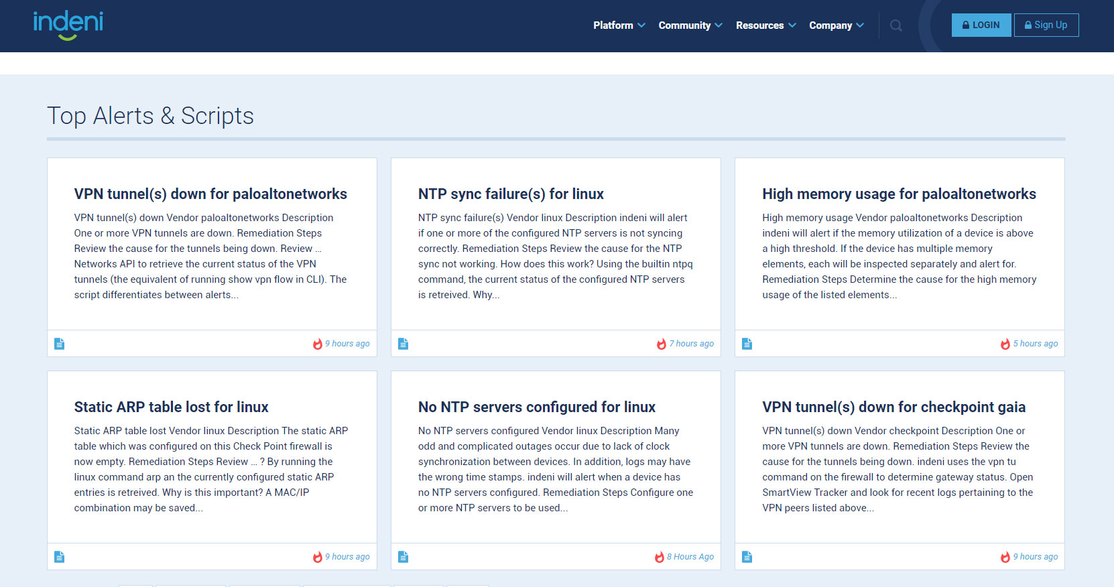Click document icon under Static ARP card

pyautogui.click(x=60, y=557)
